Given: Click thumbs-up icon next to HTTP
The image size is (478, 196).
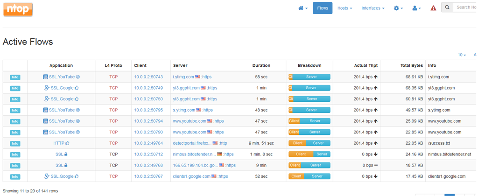Looking at the screenshot, I should (67, 143).
